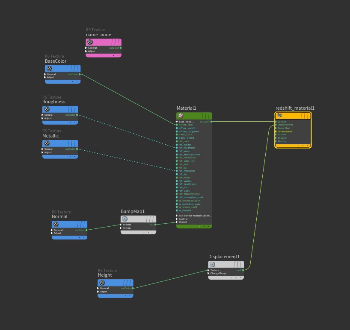Click the transl_color input on Material1
350x330 pixels.
(177, 134)
